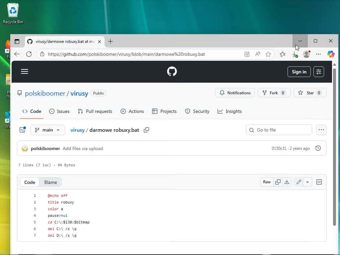This screenshot has height=255, width=340.
Task: Copy raw file contents icon
Action: (278, 182)
